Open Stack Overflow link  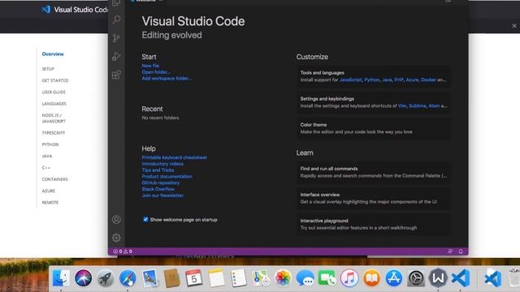[158, 189]
